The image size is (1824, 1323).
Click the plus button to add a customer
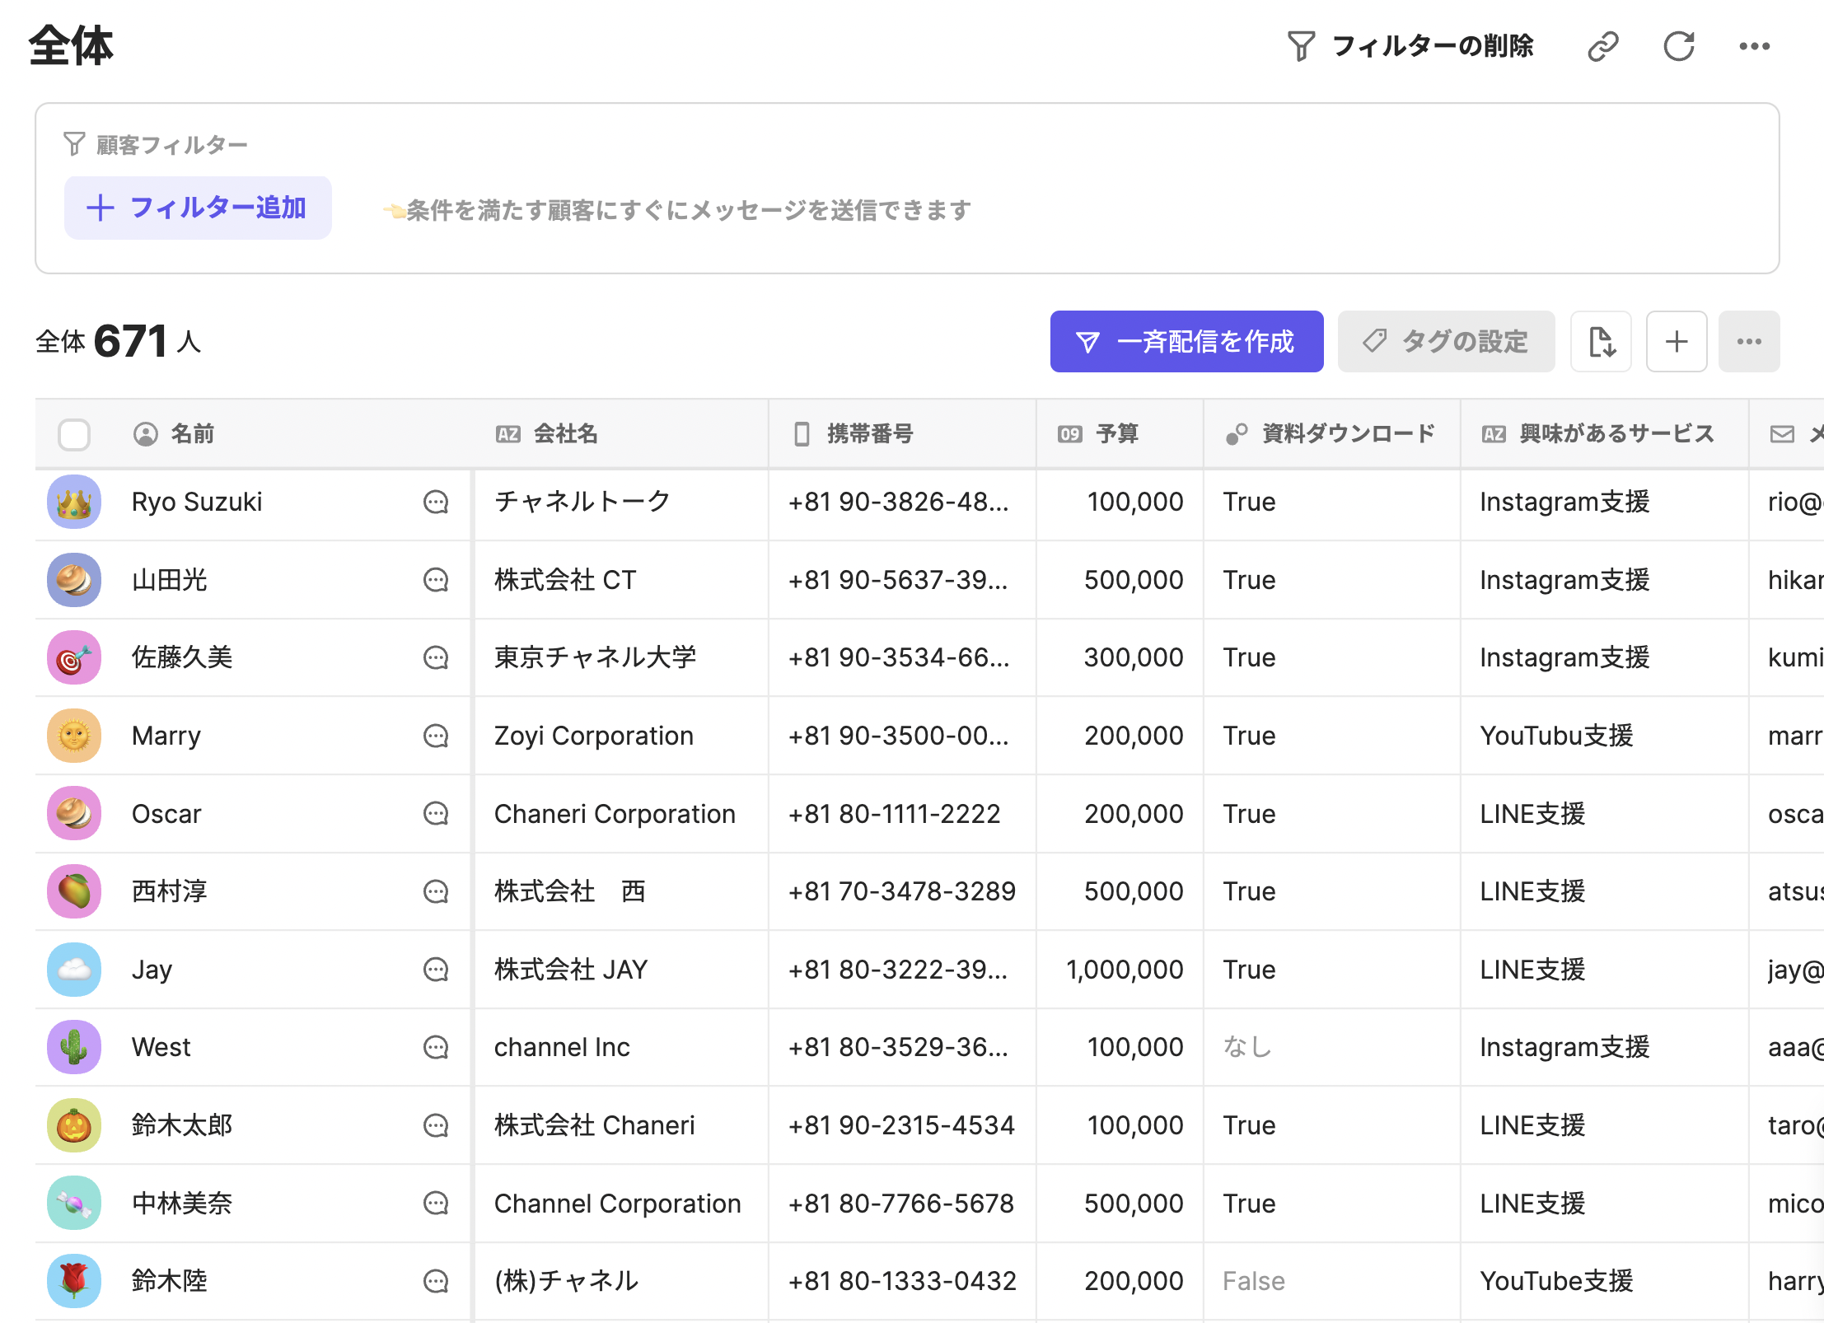[1676, 341]
